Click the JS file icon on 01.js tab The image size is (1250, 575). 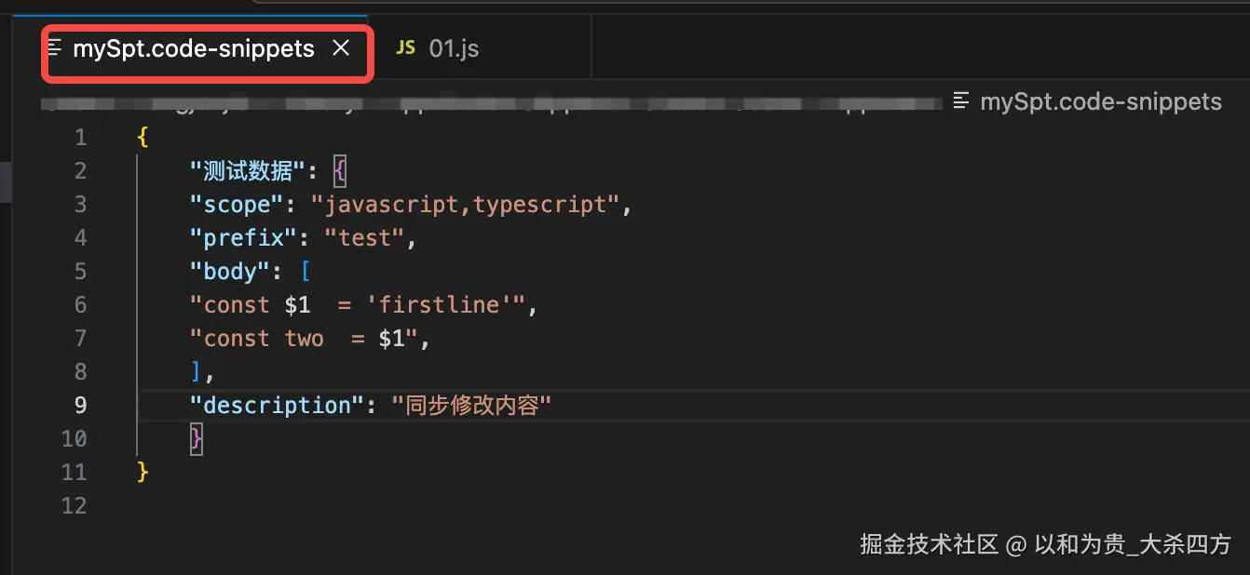(405, 47)
